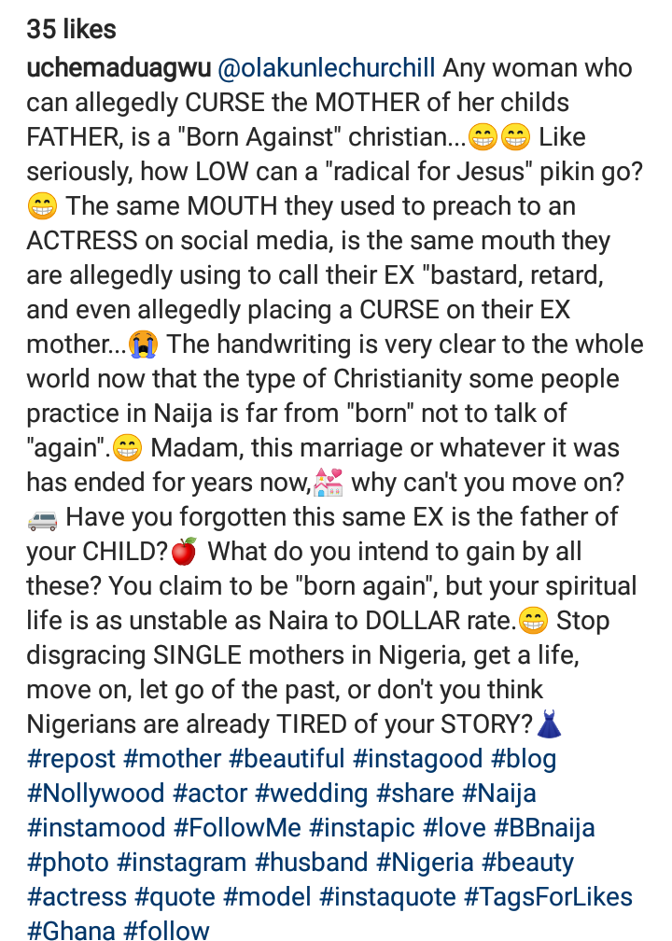The image size is (672, 941).
Task: Open uchemaduagwu's profile from the caption
Action: point(118,68)
